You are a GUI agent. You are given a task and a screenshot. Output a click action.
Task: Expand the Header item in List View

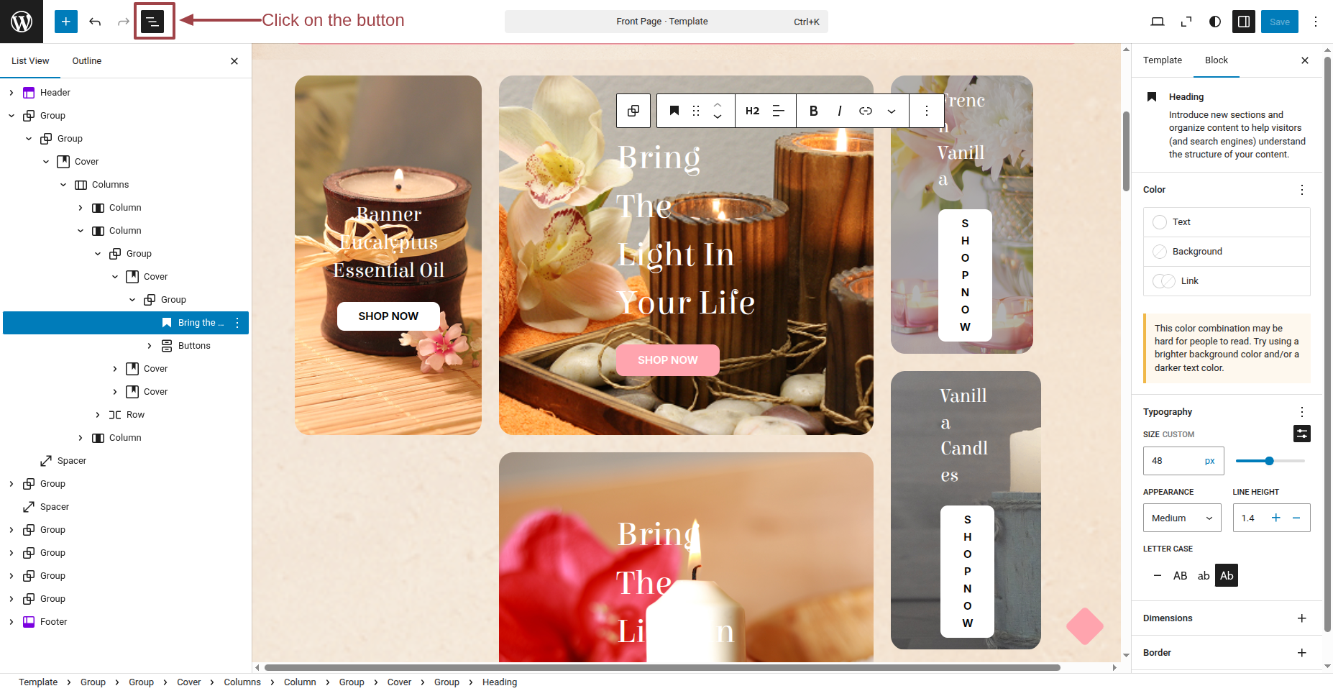coord(12,93)
